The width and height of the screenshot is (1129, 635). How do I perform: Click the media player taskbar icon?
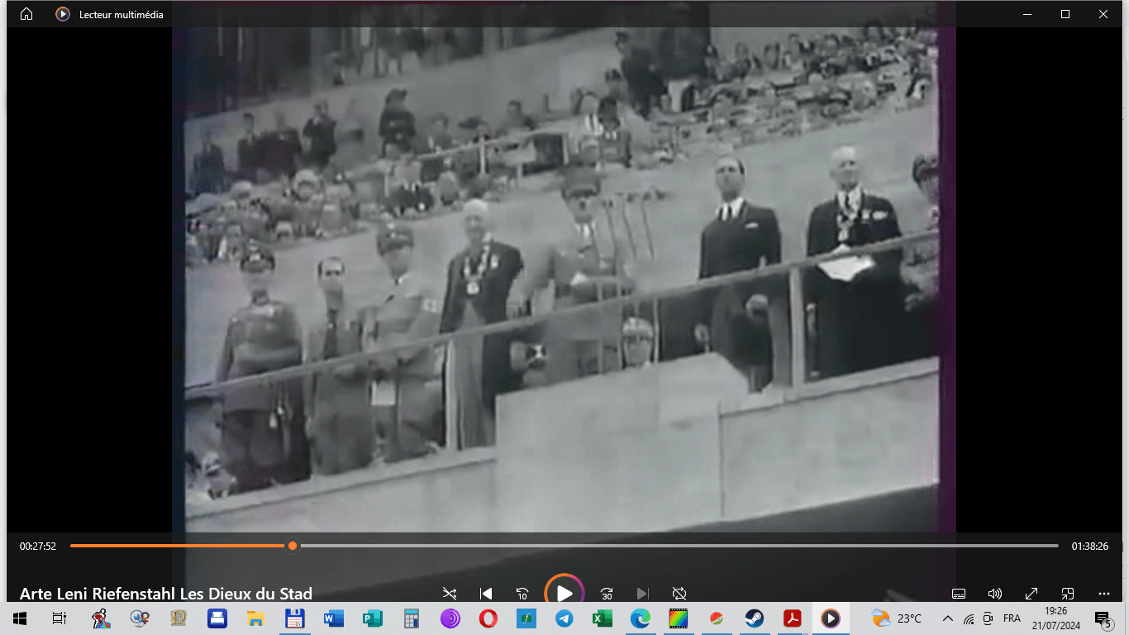tap(831, 618)
